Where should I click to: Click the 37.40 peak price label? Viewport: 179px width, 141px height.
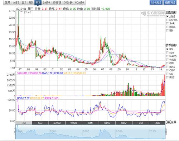(27, 13)
